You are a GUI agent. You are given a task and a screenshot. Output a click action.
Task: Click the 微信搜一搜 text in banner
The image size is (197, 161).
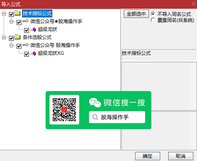[x=124, y=103]
